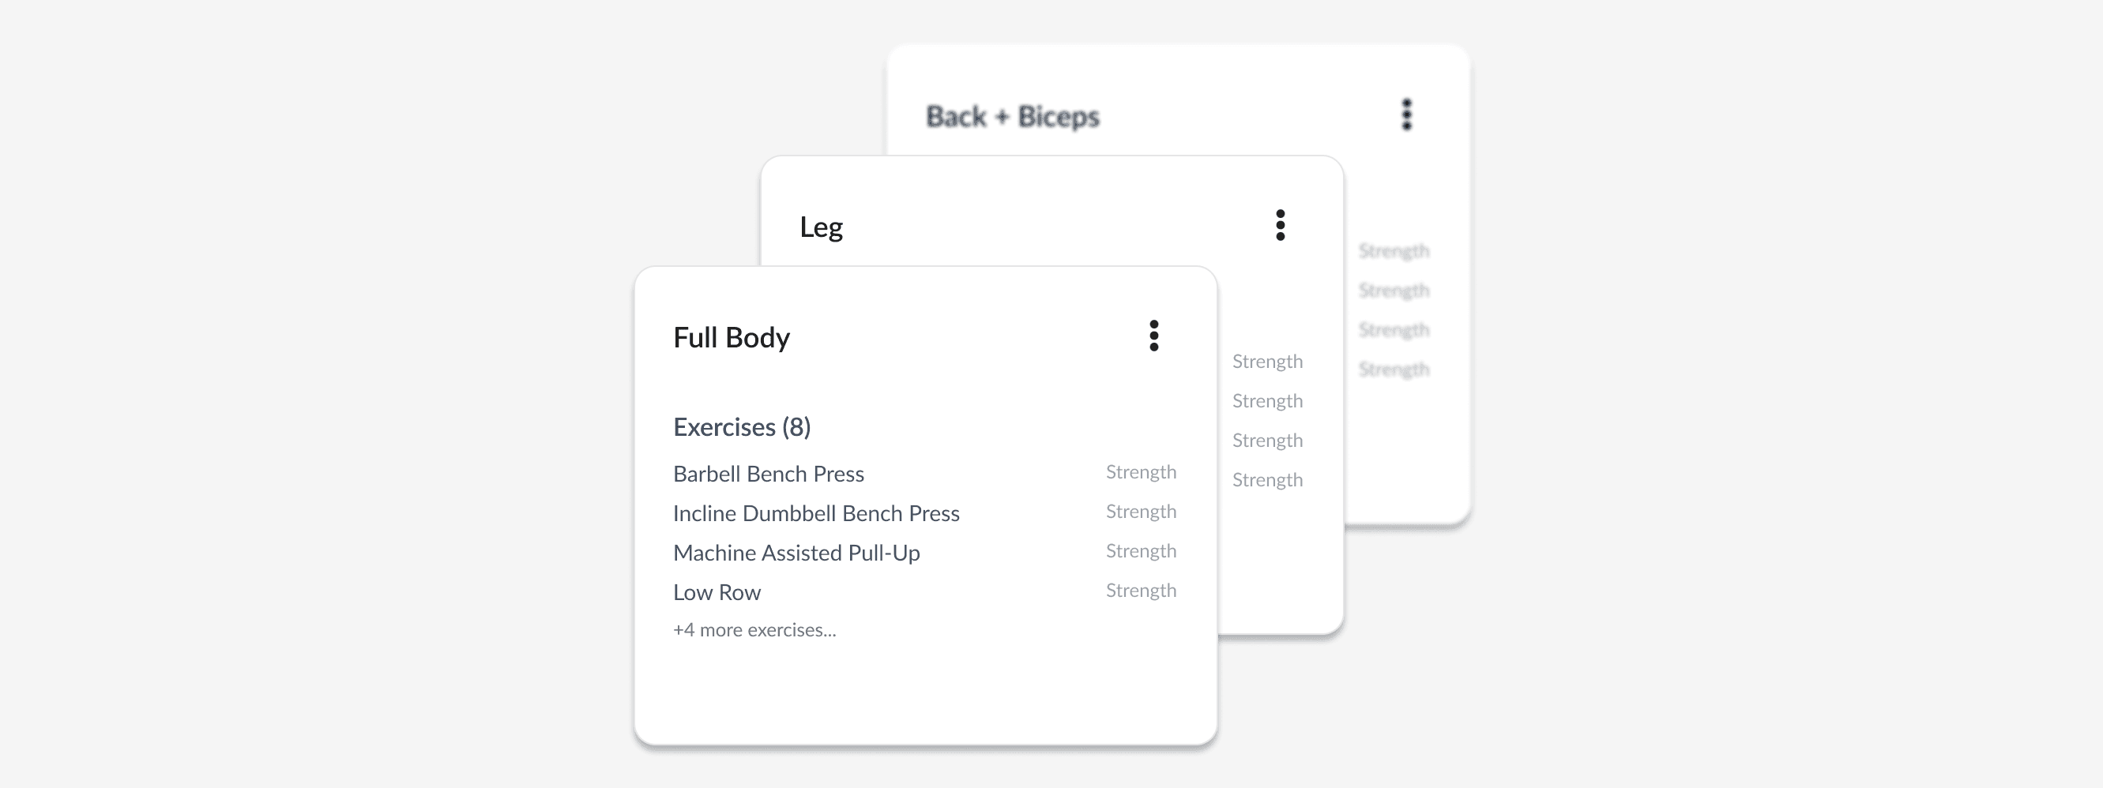2103x788 pixels.
Task: Open the Back + Biceps workout card
Action: click(1011, 116)
